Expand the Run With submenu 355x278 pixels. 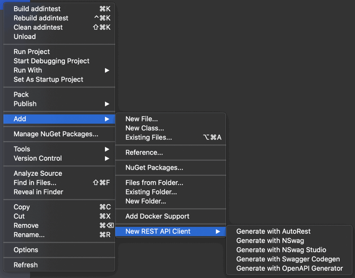[x=59, y=70]
